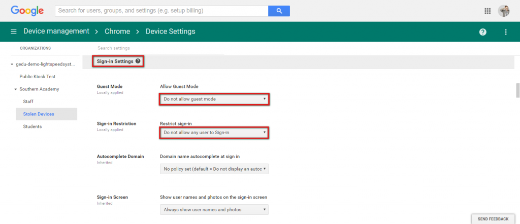Open the vertical three-dot options menu
The image size is (520, 224).
[x=506, y=32]
